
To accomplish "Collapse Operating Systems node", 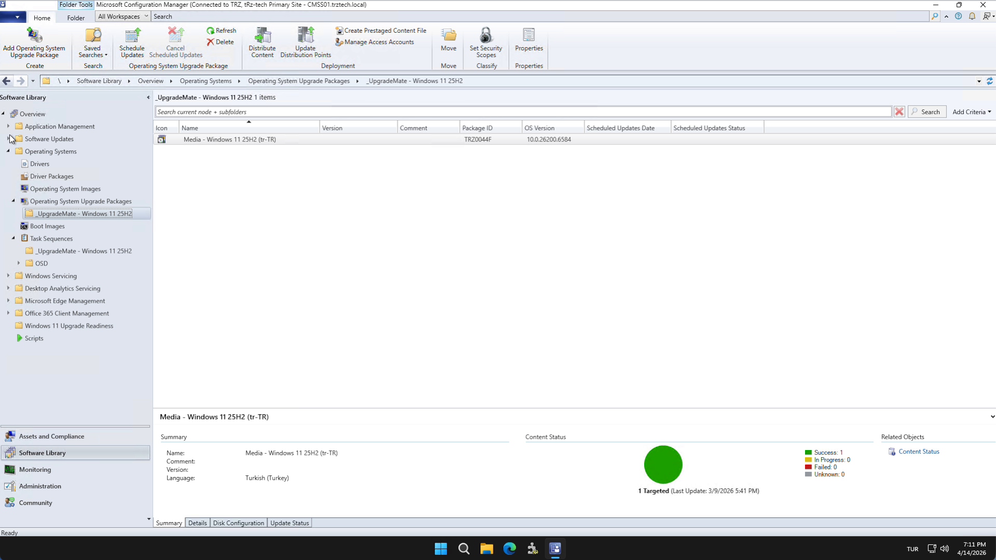I will 8,151.
